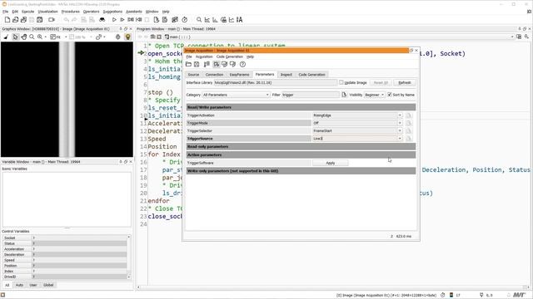
Task: Open the image acquisition camera icon in main toolbar
Action: pyautogui.click(x=52, y=20)
